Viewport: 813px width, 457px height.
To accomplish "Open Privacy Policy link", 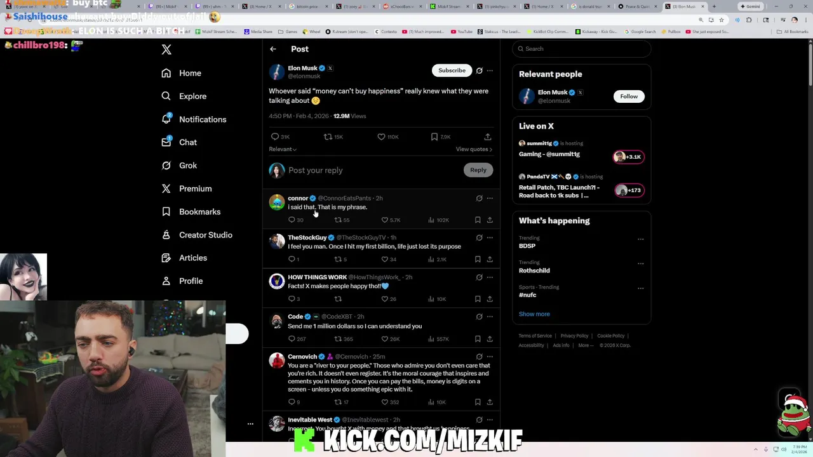I will point(574,336).
